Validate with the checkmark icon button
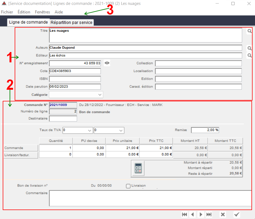Viewport: 255px width, 219px height. click(237, 214)
